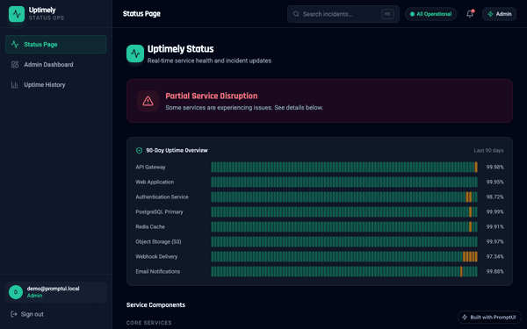The width and height of the screenshot is (527, 329).
Task: Click the lightning icon in PromptUI badge
Action: 465,318
